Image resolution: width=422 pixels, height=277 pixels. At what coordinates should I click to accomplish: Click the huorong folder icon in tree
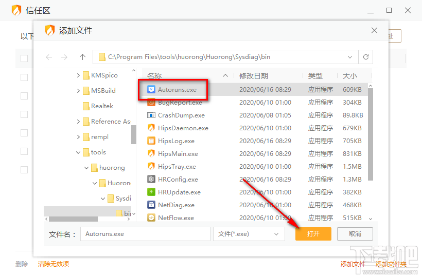tap(95, 168)
